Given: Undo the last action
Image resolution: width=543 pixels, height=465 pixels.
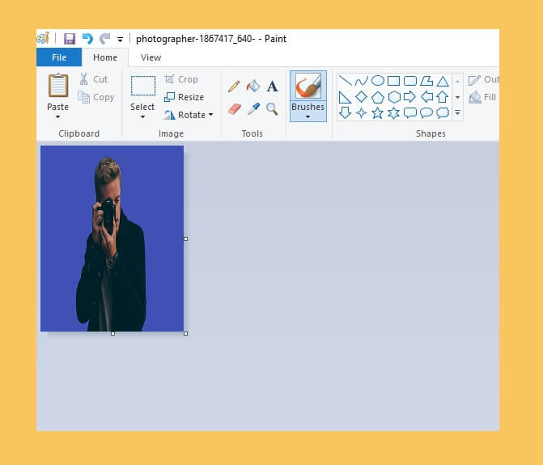Looking at the screenshot, I should coord(87,38).
